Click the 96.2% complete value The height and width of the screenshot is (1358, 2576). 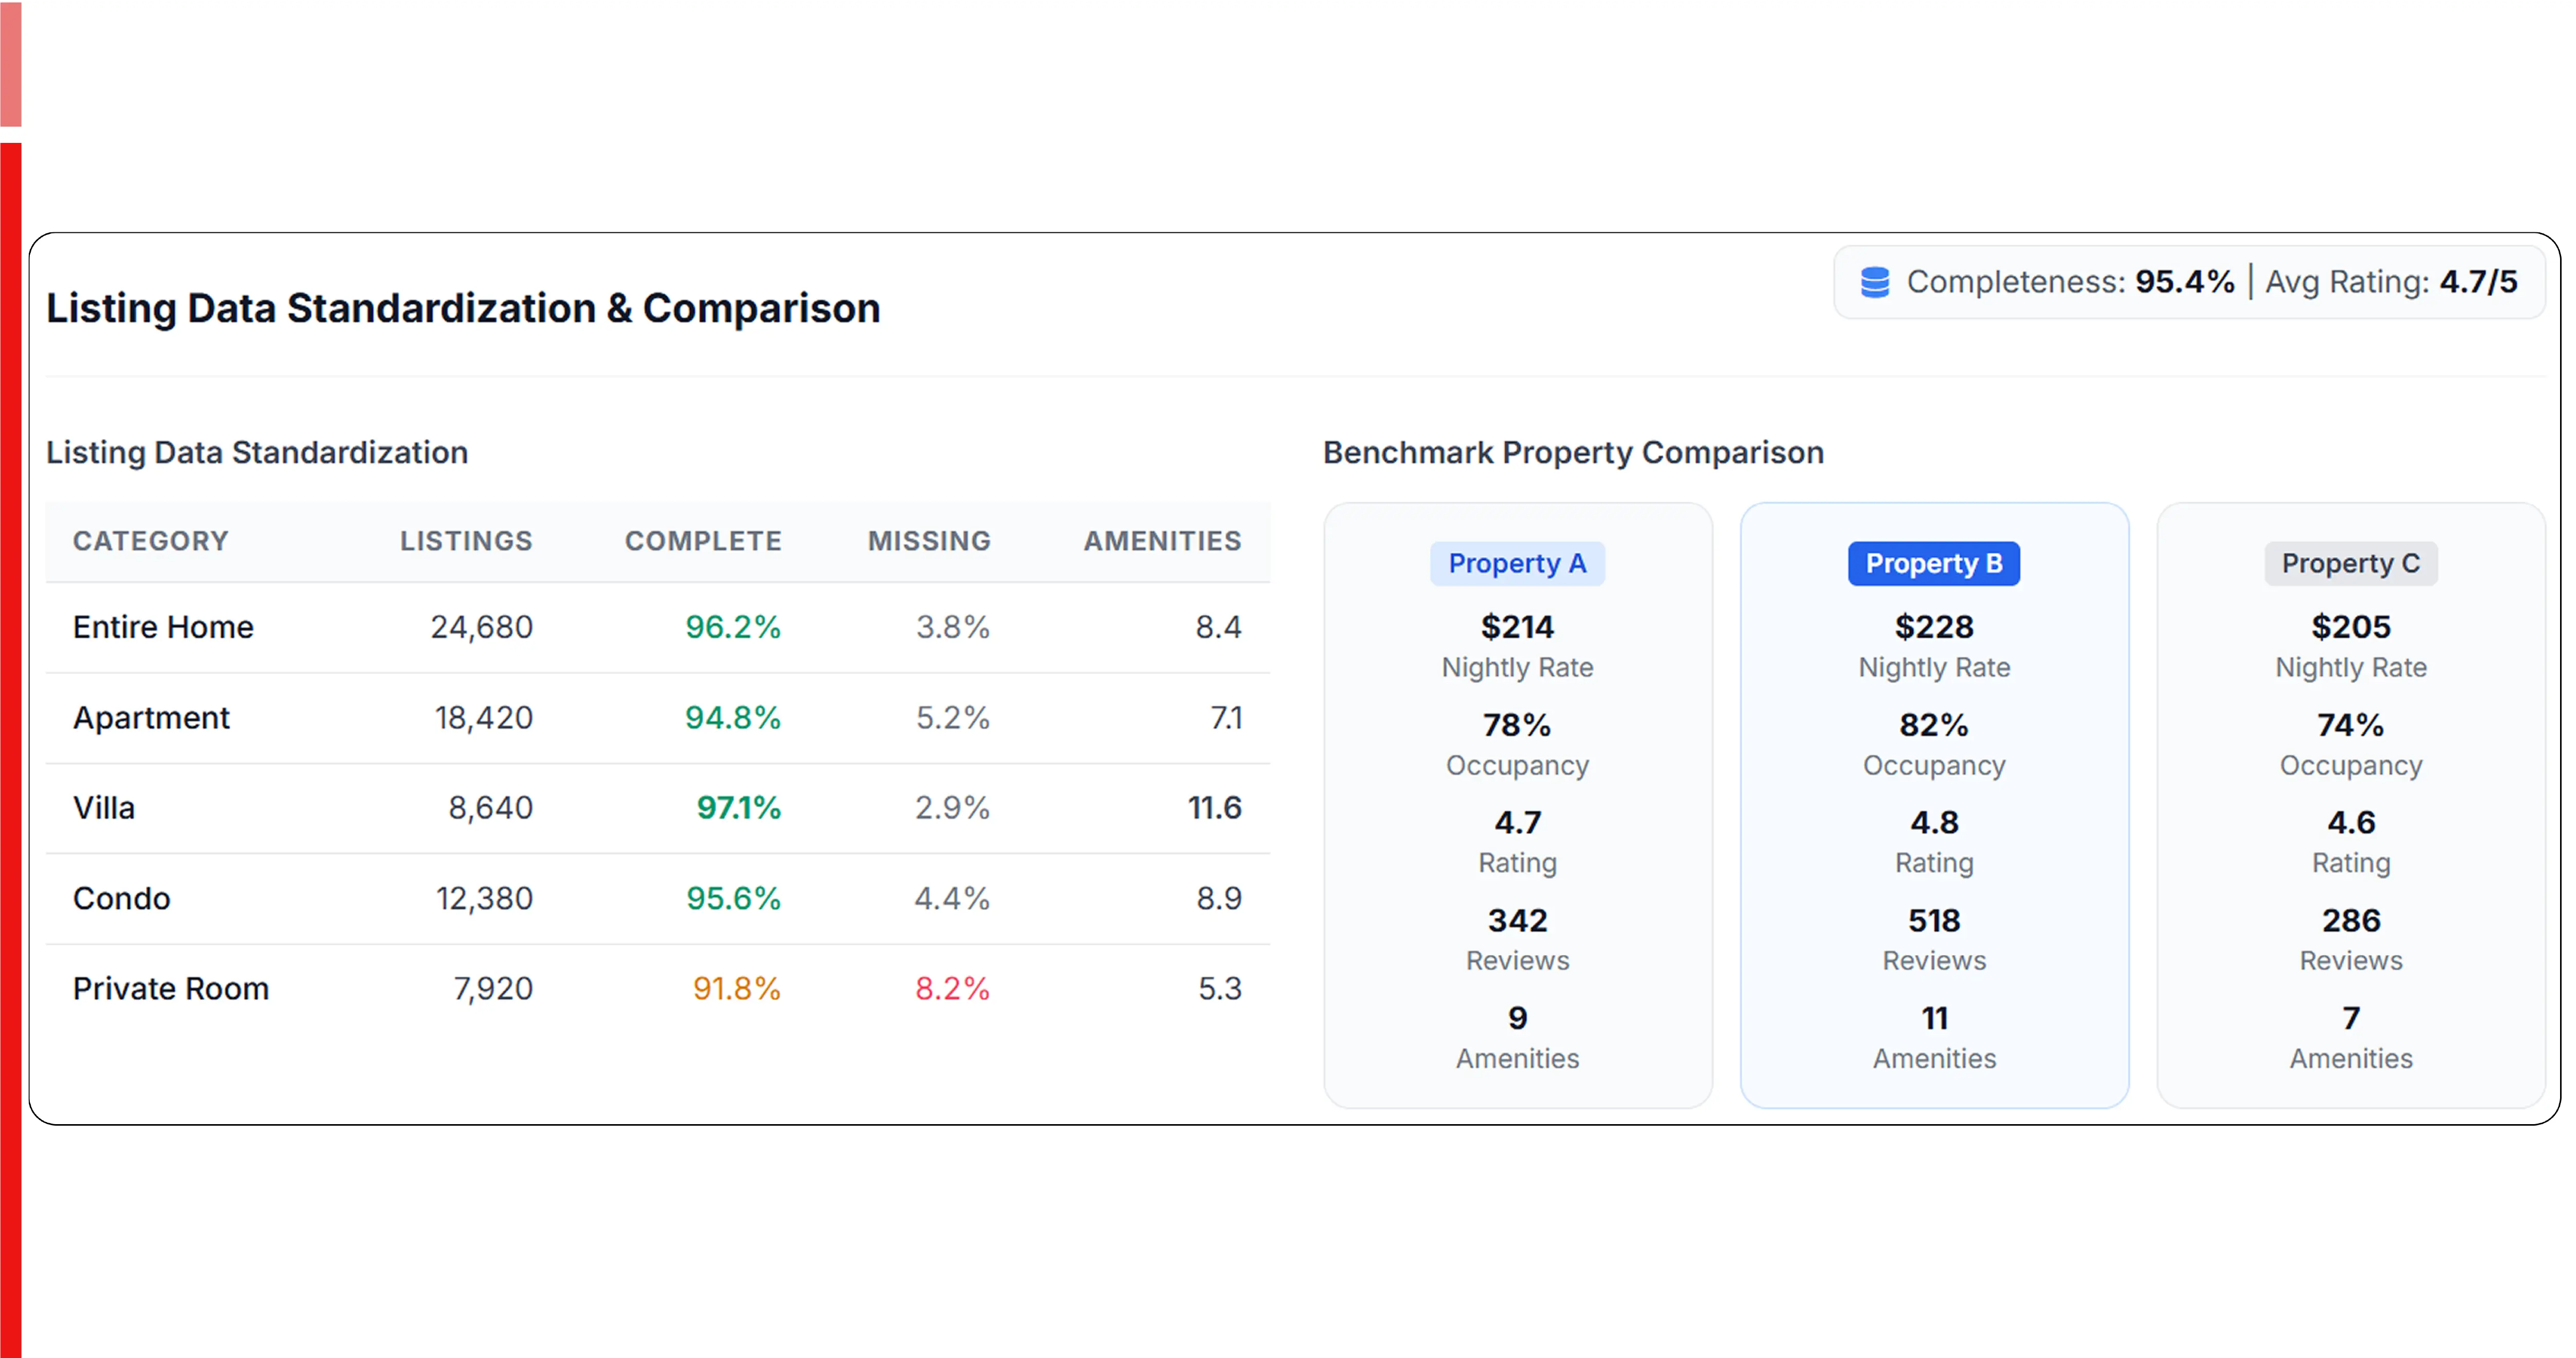tap(733, 627)
